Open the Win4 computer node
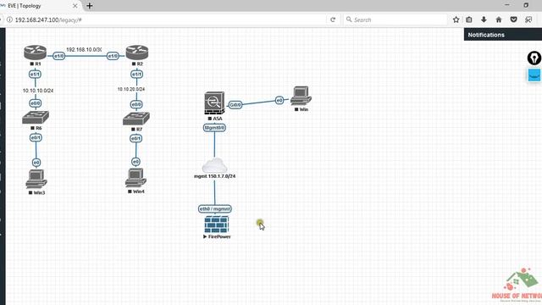Viewport: 542px width, 305px height. 135,178
